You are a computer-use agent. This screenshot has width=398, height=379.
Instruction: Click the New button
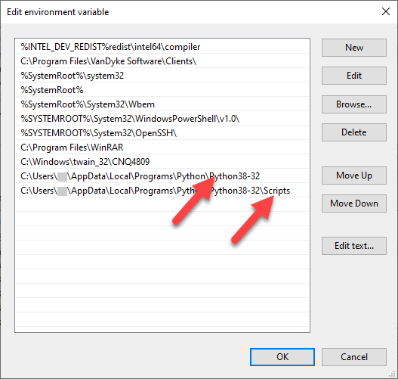354,48
